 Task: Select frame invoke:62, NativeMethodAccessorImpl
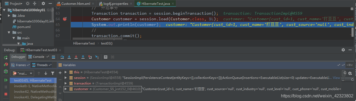[x=33, y=92]
